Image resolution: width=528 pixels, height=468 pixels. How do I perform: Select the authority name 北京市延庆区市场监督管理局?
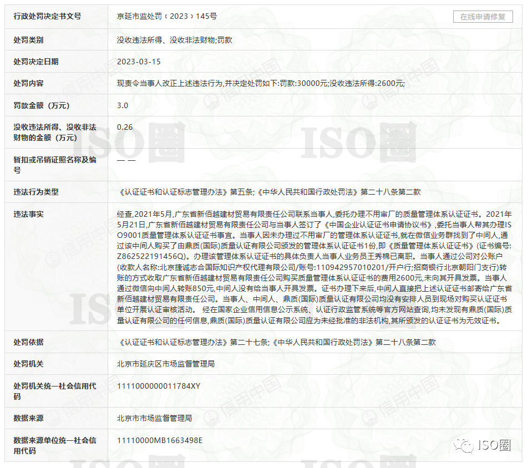point(166,364)
